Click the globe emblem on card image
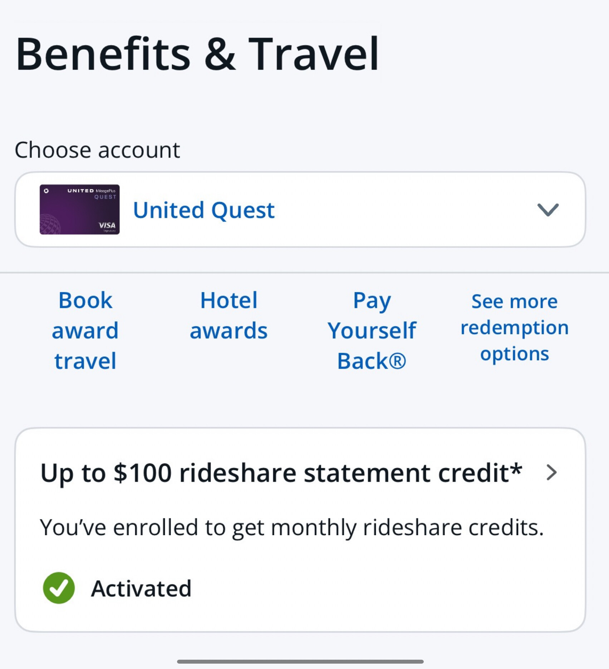The width and height of the screenshot is (609, 669). click(x=49, y=224)
